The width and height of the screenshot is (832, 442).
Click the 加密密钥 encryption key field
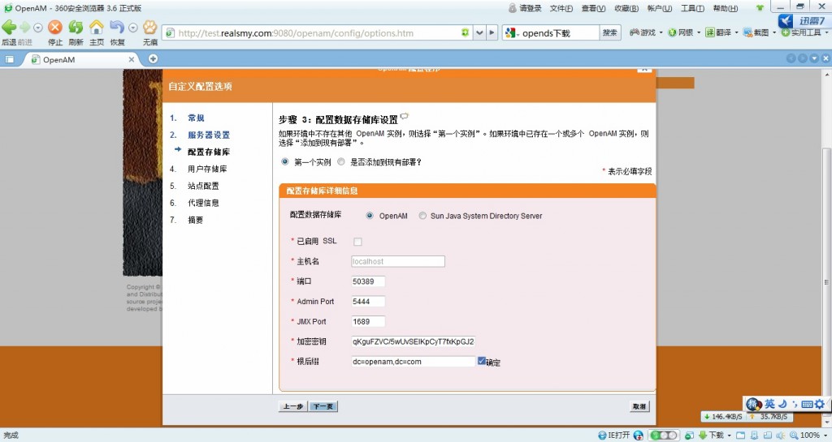point(414,342)
